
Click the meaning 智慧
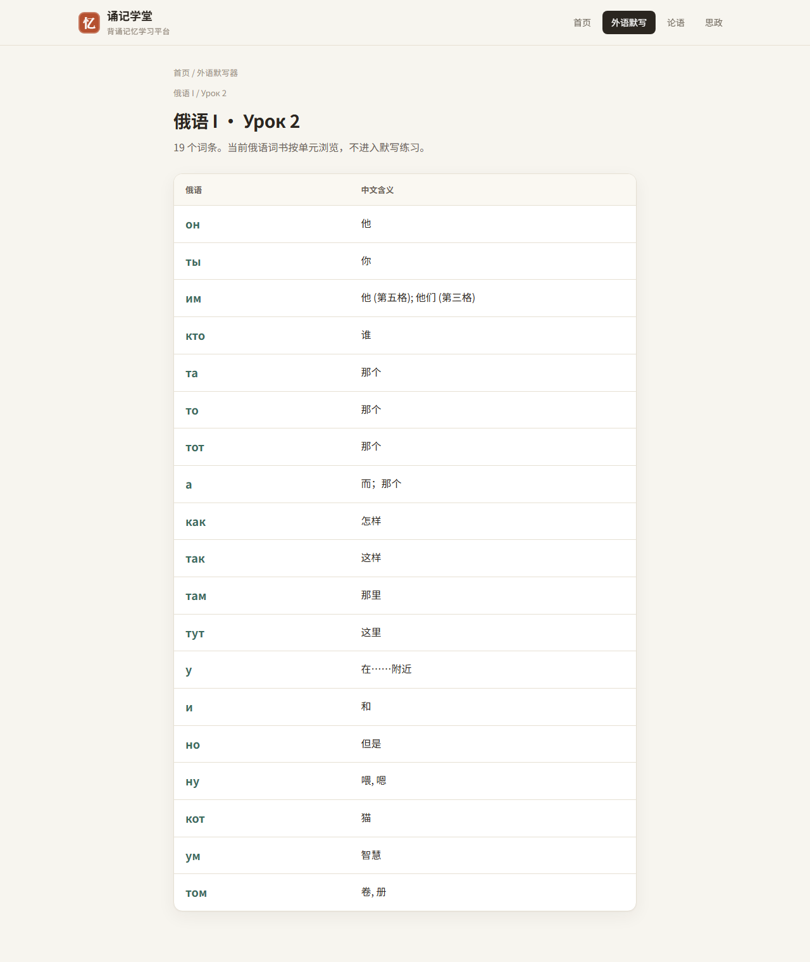click(x=371, y=855)
